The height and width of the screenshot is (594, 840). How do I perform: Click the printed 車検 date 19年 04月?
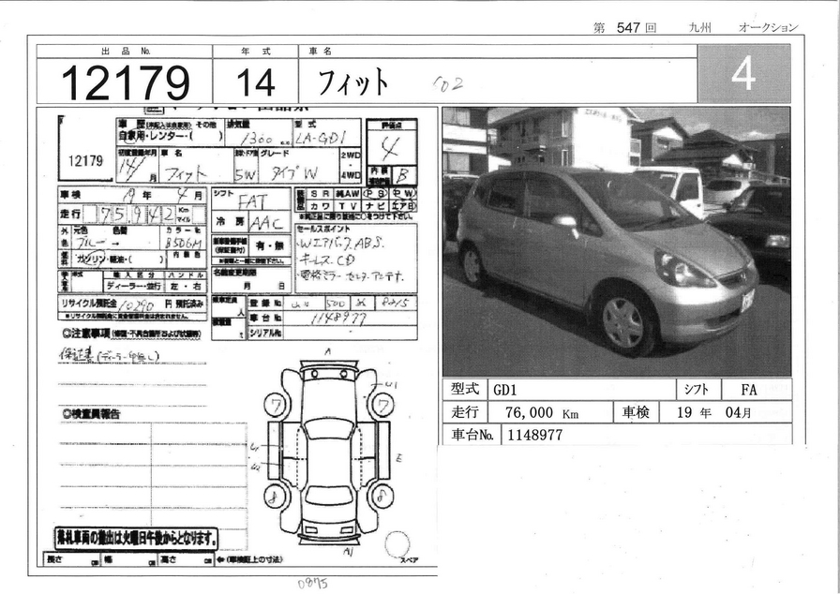[714, 412]
